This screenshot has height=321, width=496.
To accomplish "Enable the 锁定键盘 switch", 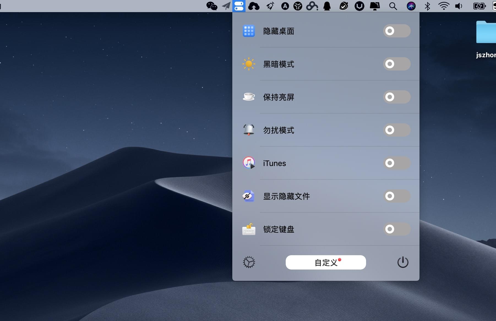I will [x=397, y=229].
